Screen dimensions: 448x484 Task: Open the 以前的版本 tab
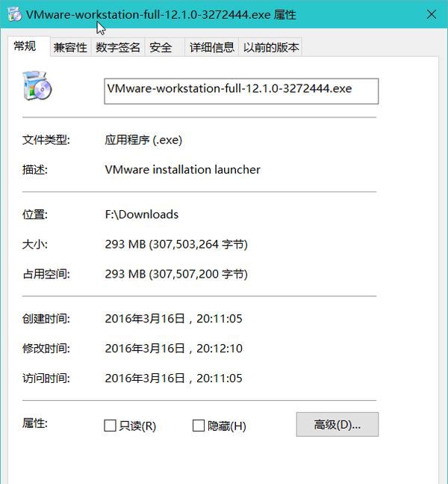270,48
